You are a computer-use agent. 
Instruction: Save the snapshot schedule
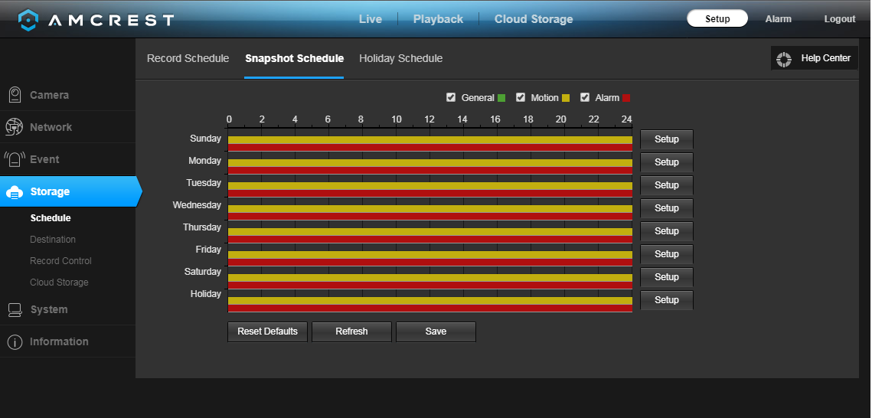[x=436, y=331]
